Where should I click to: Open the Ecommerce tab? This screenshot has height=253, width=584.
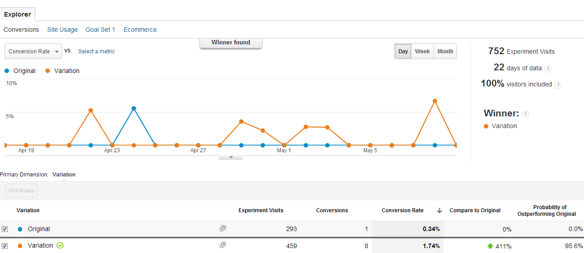tap(140, 30)
